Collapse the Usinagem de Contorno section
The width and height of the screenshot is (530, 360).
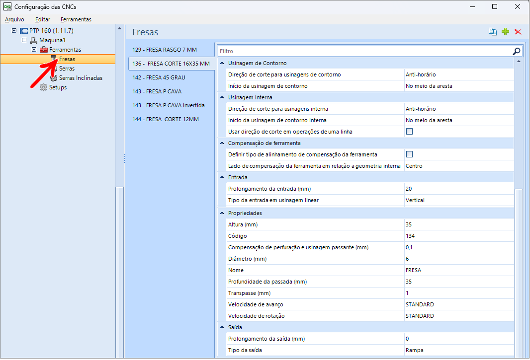(x=222, y=63)
